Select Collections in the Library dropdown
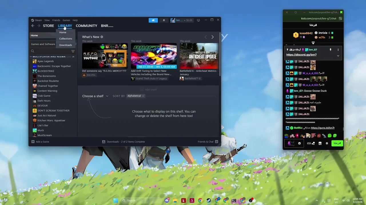 point(66,39)
